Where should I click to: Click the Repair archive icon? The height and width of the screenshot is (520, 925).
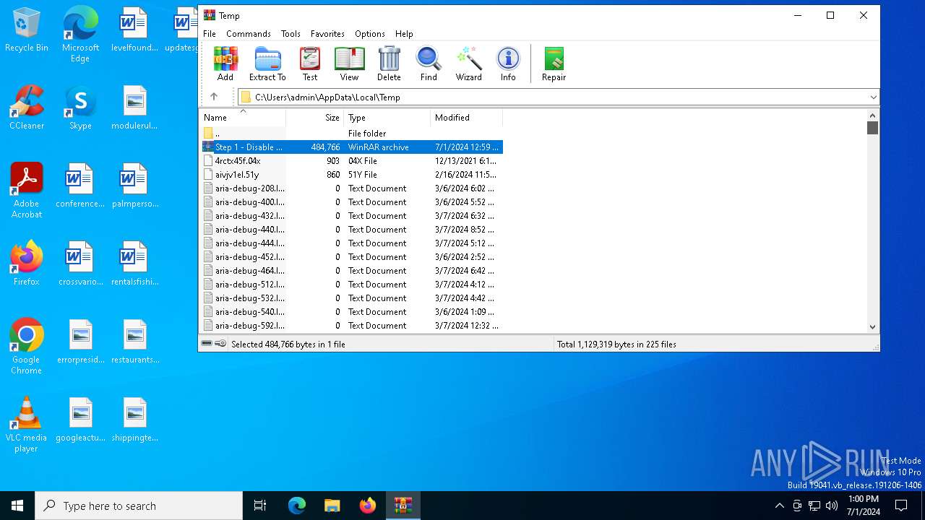(x=554, y=64)
